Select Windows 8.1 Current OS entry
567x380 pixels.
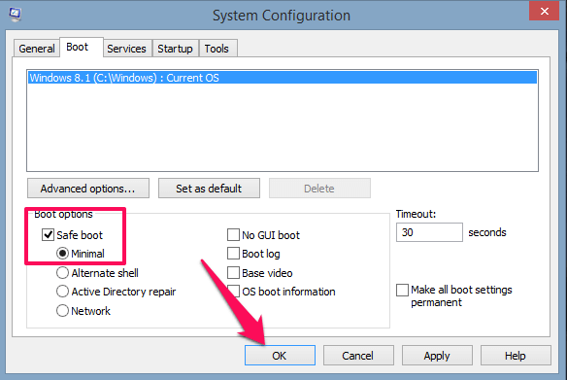[x=283, y=78]
